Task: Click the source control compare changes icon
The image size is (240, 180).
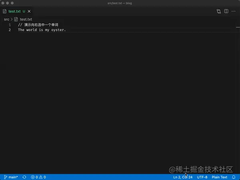Action: (x=219, y=12)
